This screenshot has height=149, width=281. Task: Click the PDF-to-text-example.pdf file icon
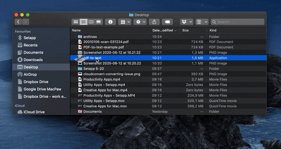[x=80, y=47]
